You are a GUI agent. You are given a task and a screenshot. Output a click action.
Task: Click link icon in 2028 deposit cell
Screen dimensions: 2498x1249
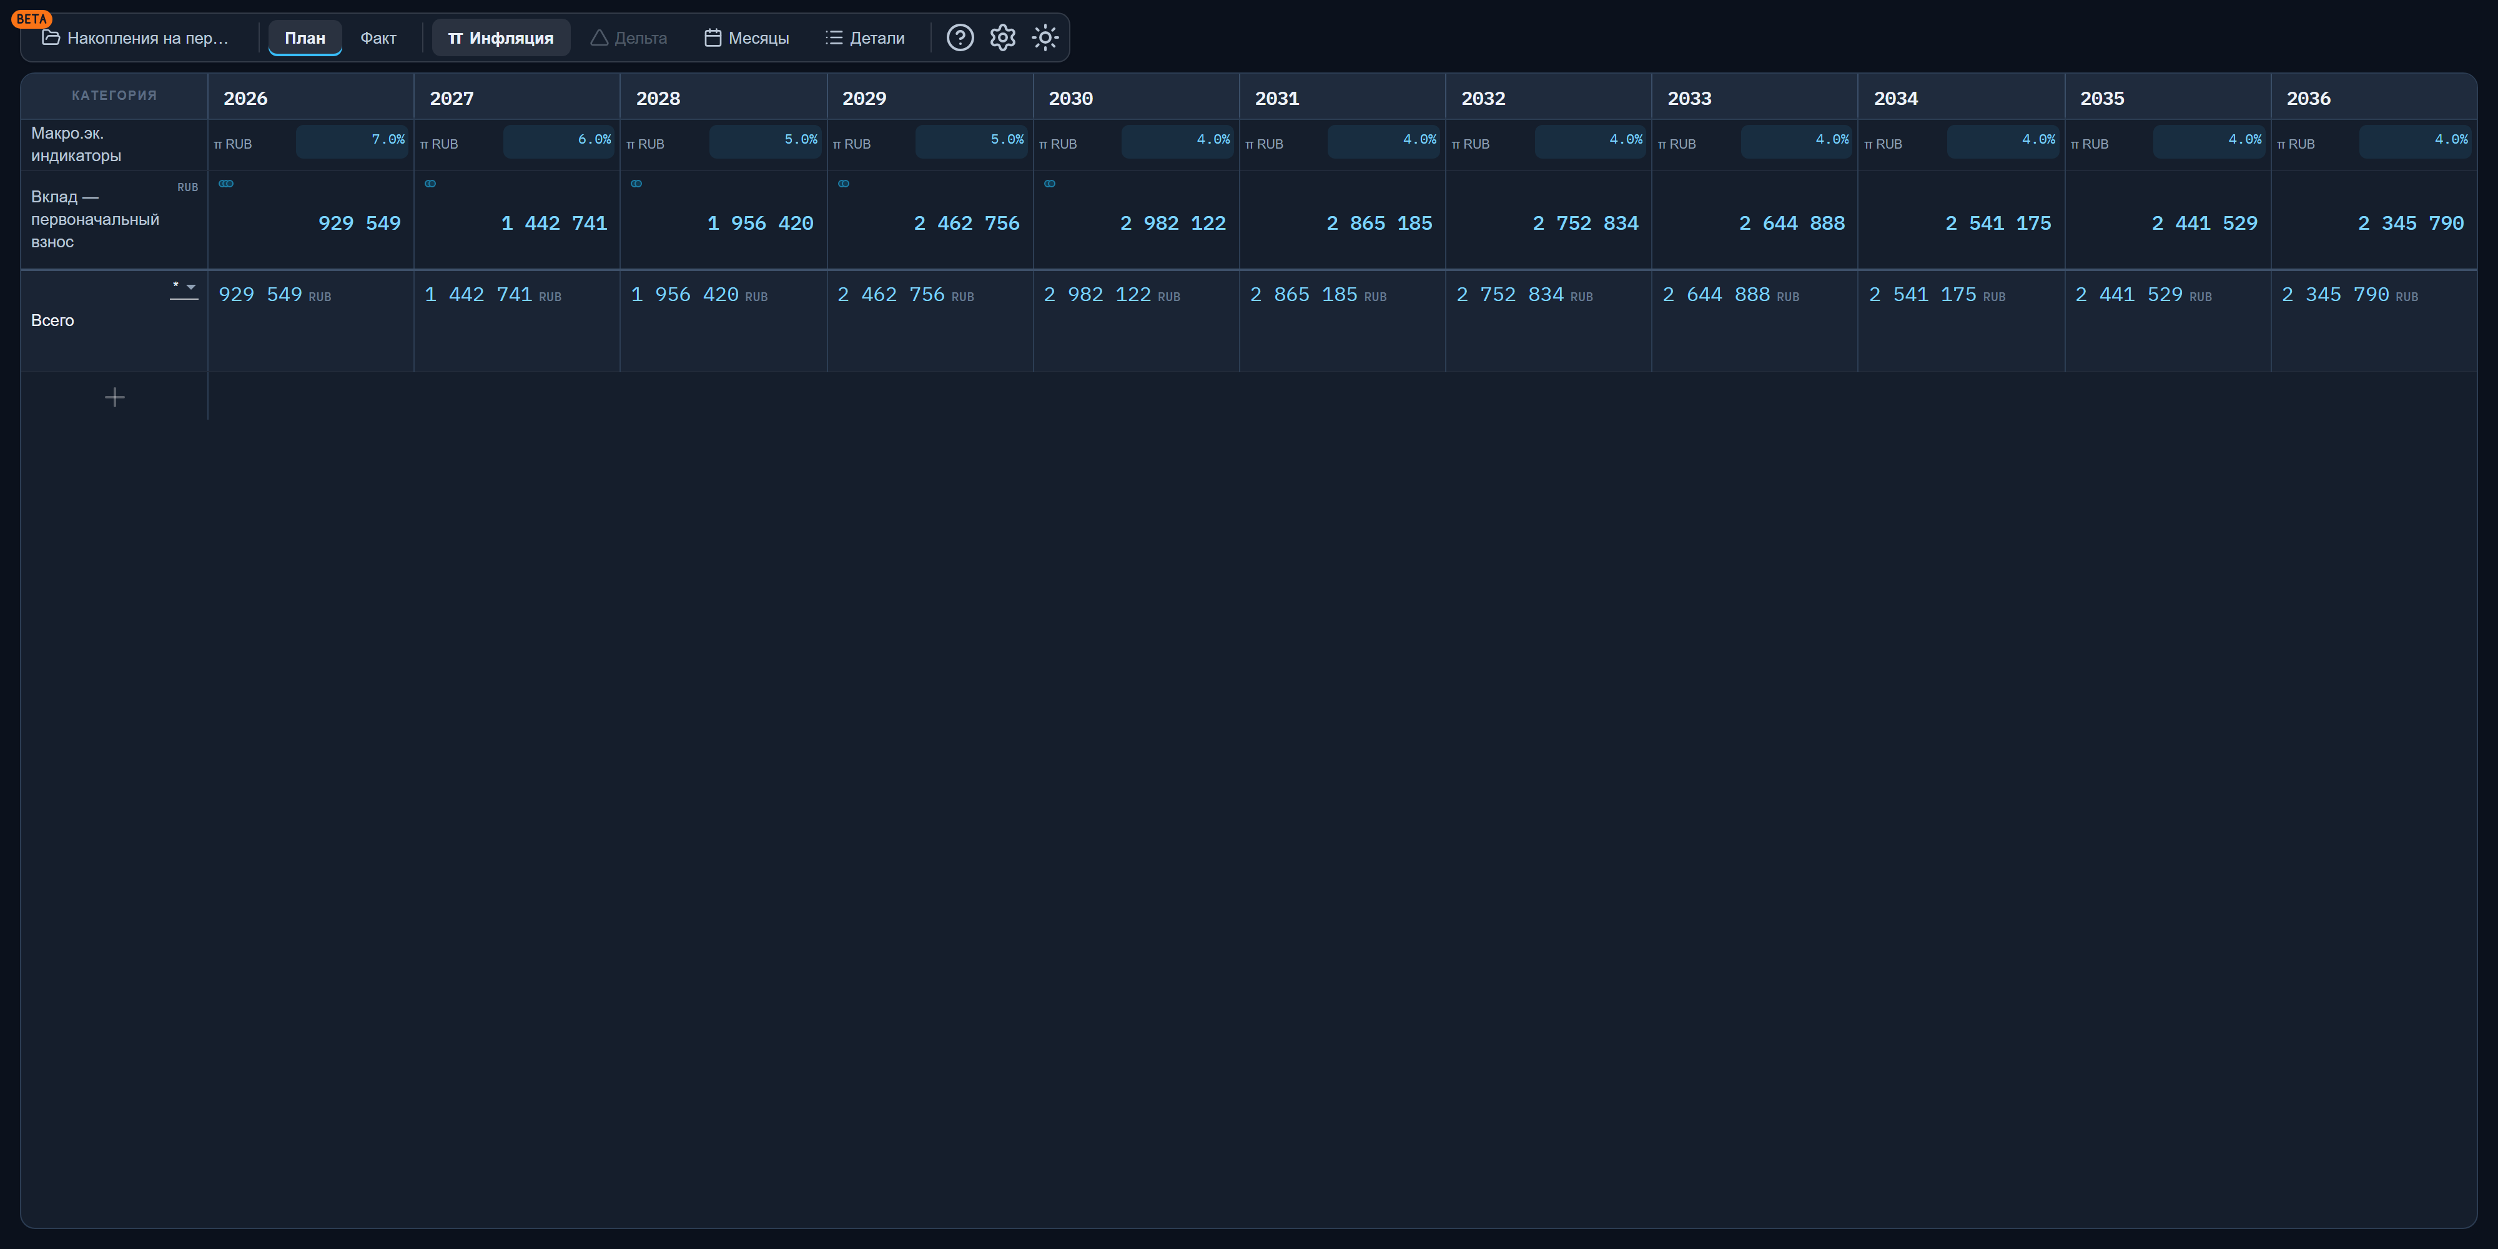pyautogui.click(x=637, y=183)
